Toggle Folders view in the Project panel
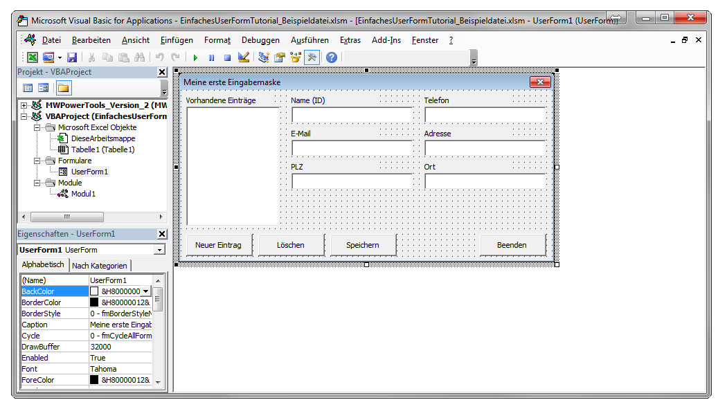 (63, 88)
